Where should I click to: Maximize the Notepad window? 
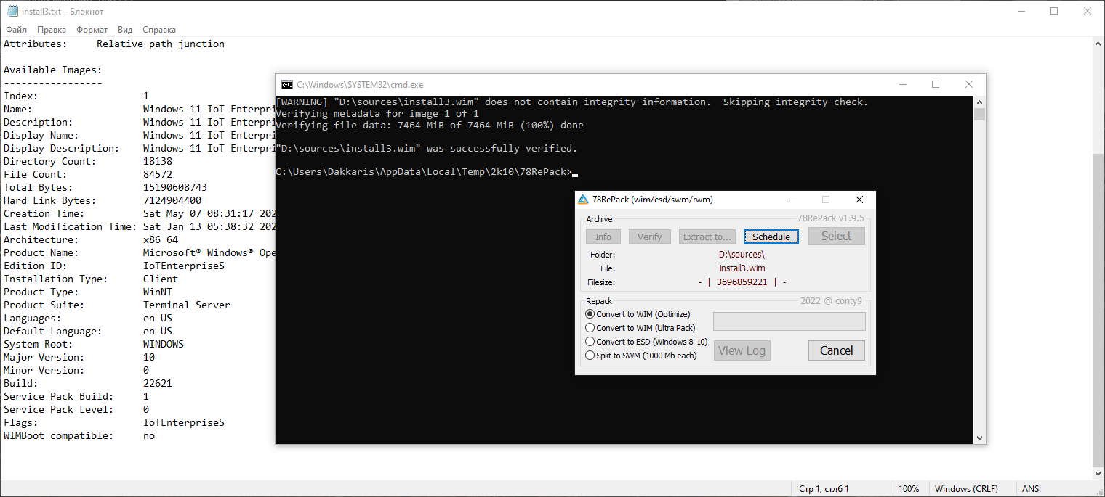tap(1054, 11)
